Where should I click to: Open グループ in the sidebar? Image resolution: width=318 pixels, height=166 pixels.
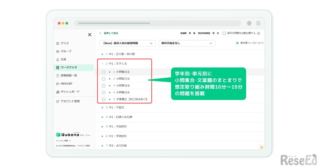click(x=66, y=51)
